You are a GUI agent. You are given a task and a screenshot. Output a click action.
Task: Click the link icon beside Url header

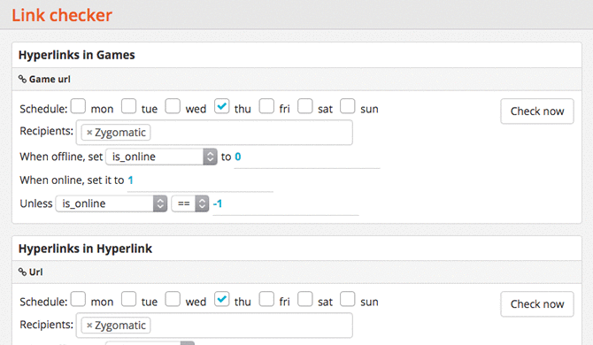22,272
